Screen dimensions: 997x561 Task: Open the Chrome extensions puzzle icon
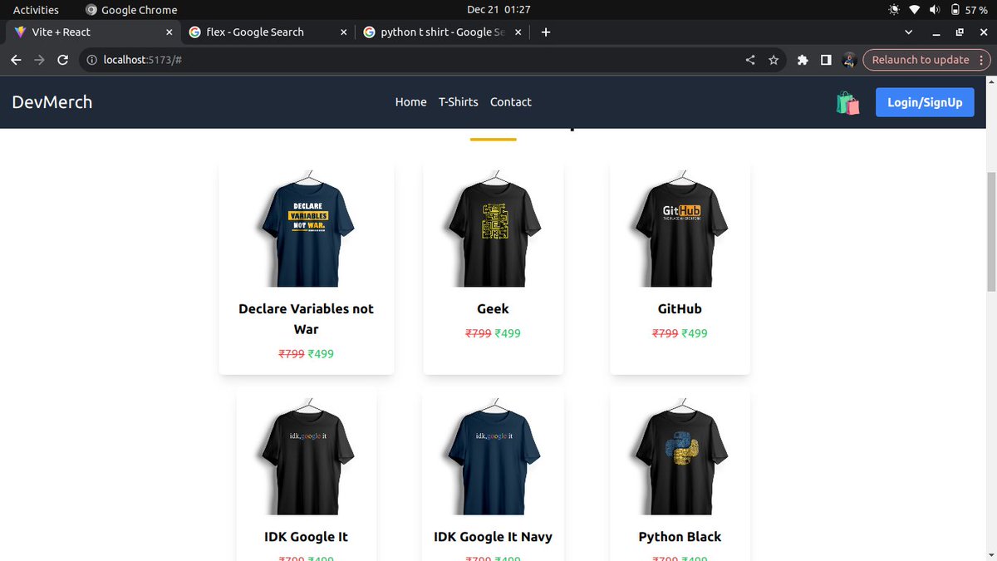point(803,60)
